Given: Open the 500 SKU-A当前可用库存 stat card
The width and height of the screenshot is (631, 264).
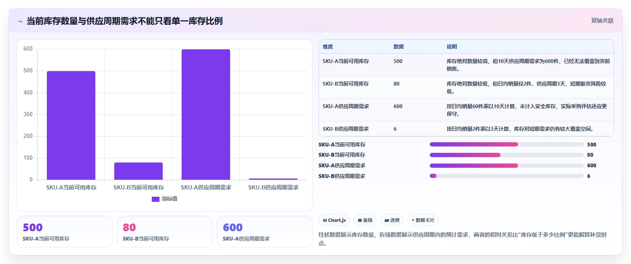Looking at the screenshot, I should pyautogui.click(x=64, y=232).
